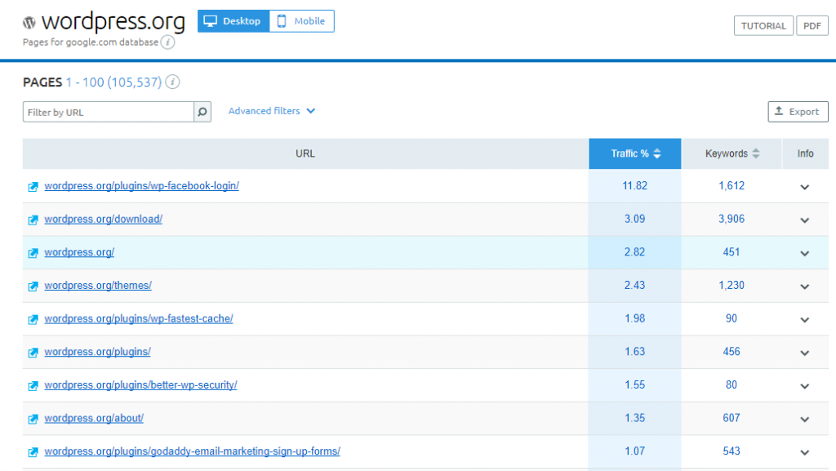836x471 pixels.
Task: Click traffic value 1.35
Action: click(635, 418)
